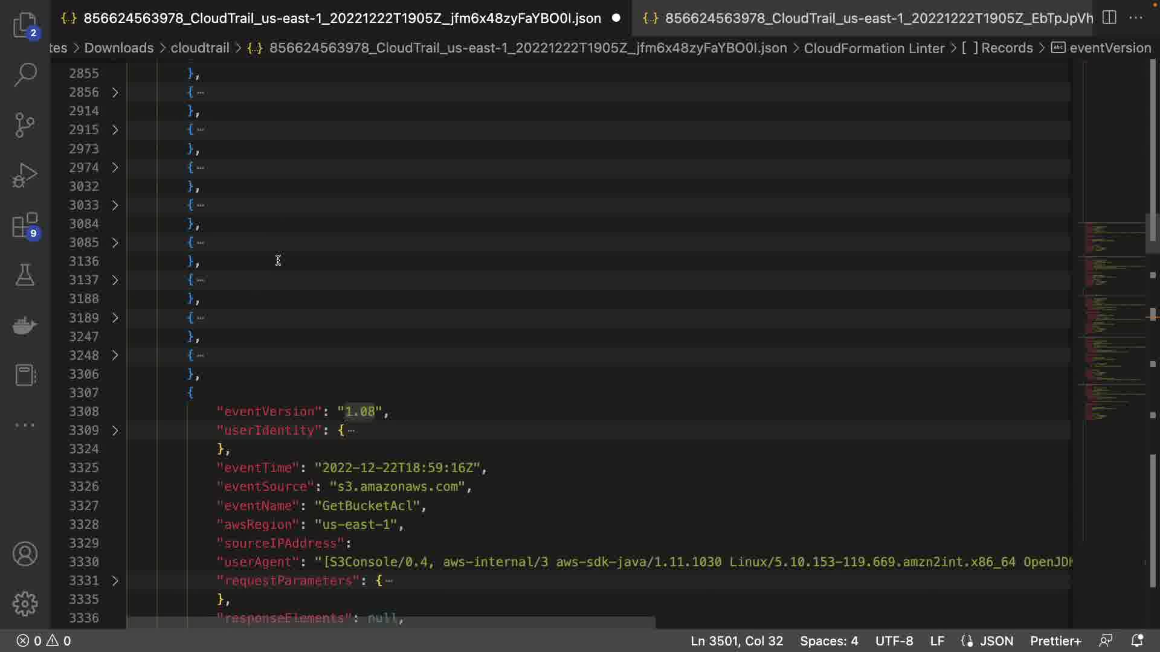Open the Accounts icon

pos(25,554)
